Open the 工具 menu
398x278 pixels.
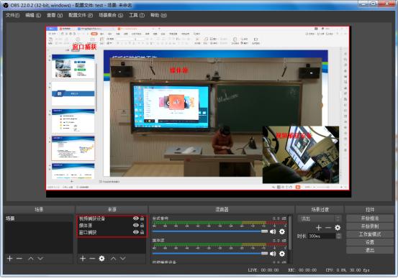137,15
